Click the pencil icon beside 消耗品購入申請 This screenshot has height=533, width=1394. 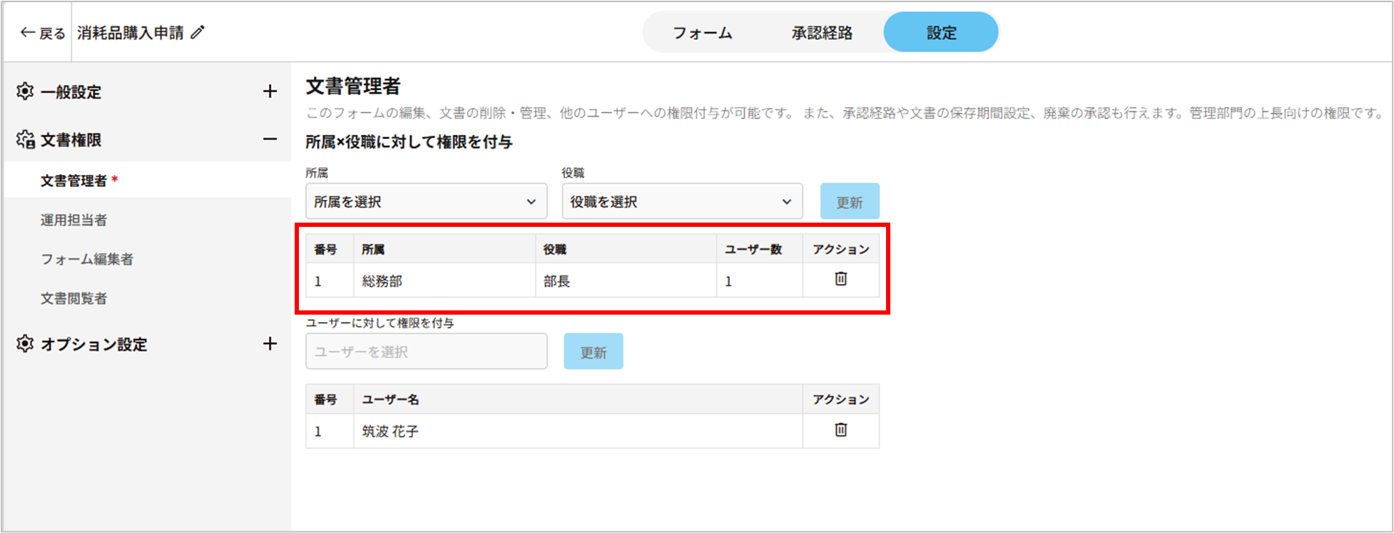(198, 33)
